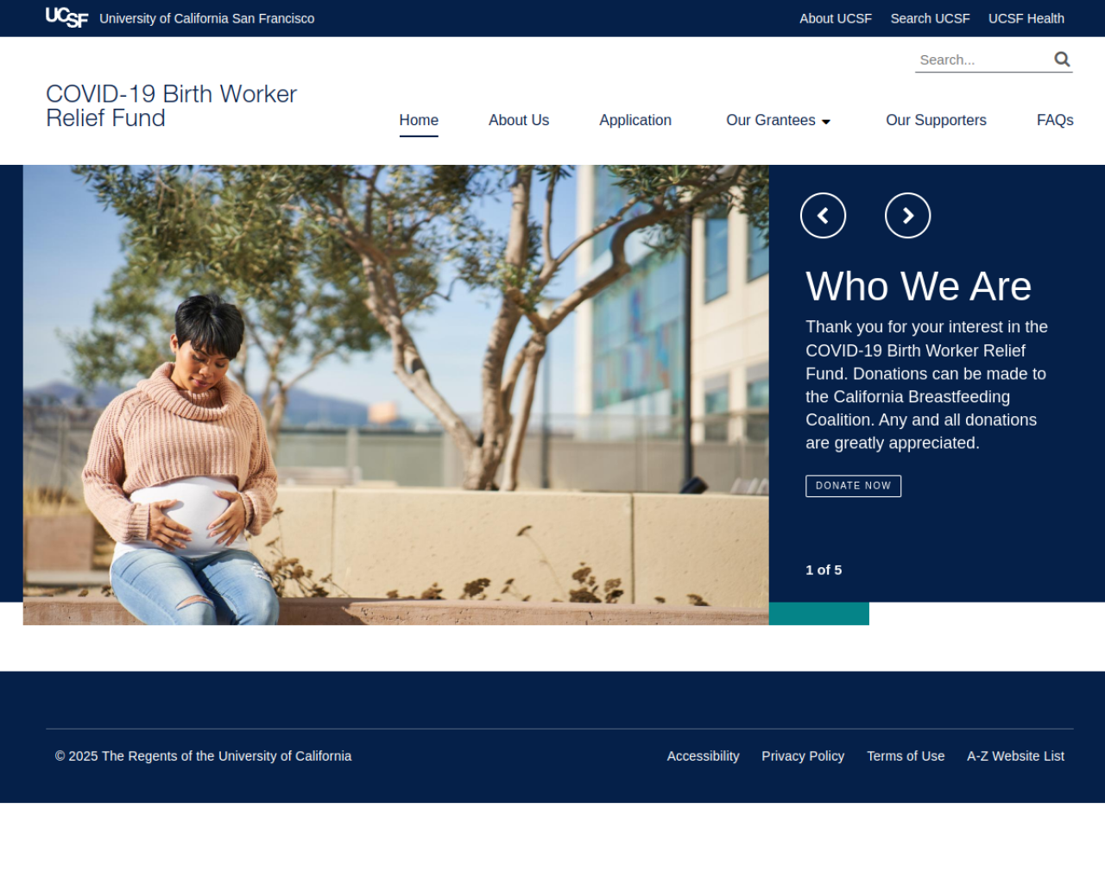Visit UCSF Health link
The height and width of the screenshot is (884, 1105).
click(1026, 18)
